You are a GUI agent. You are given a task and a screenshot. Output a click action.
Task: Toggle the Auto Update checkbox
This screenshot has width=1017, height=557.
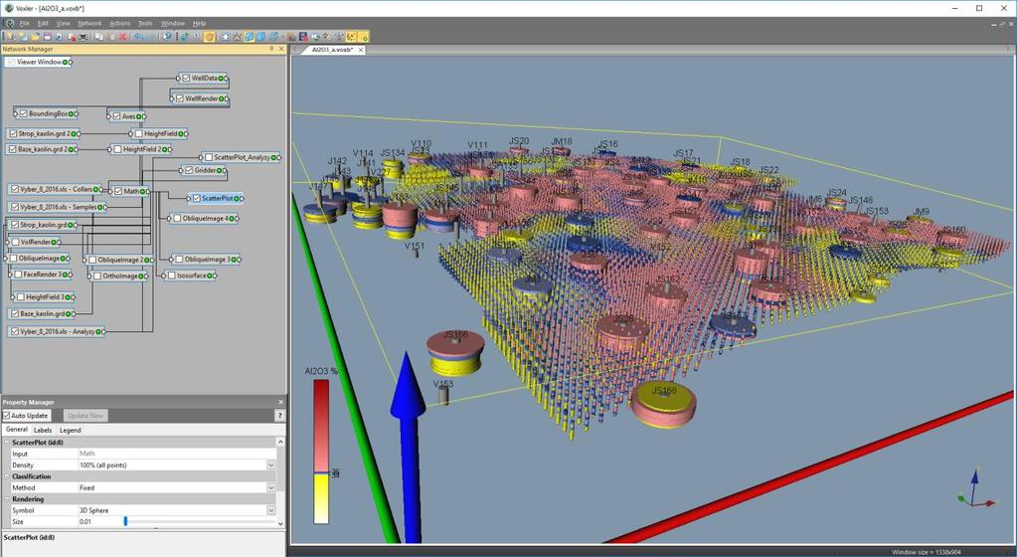coord(7,416)
